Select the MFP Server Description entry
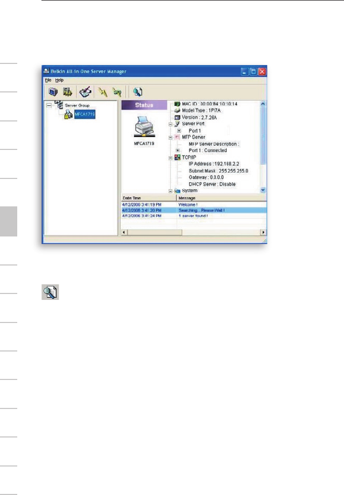Screen dimensions: 344x495 coord(214,144)
